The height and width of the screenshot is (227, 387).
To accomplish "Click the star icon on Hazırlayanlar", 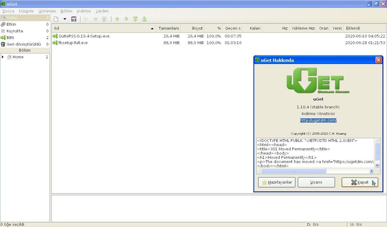I will click(x=265, y=182).
